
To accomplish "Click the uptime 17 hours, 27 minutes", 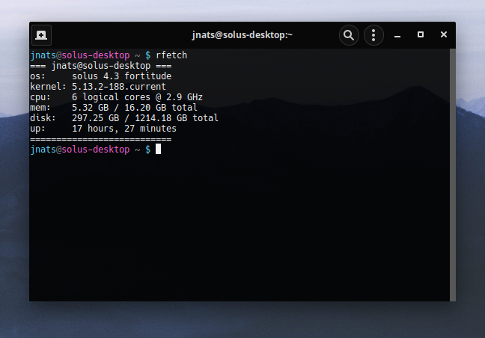I will [124, 129].
